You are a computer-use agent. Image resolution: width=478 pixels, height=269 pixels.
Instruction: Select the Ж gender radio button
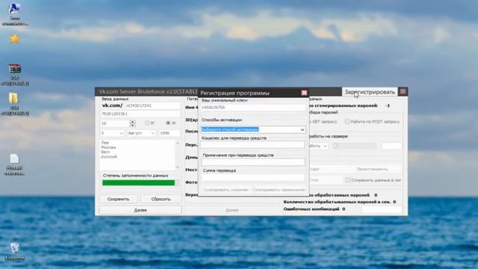pos(168,123)
